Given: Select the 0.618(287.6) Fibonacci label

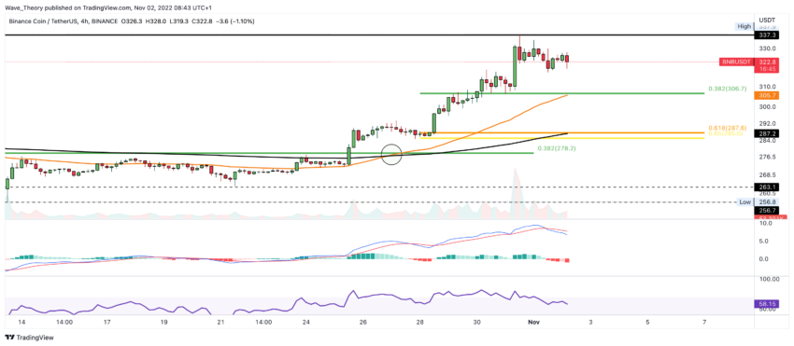Looking at the screenshot, I should pos(727,129).
